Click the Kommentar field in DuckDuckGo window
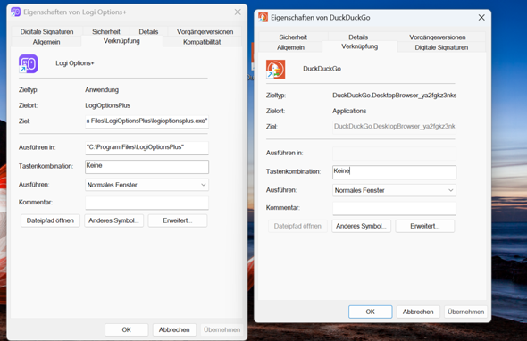This screenshot has height=341, width=527. (x=394, y=208)
